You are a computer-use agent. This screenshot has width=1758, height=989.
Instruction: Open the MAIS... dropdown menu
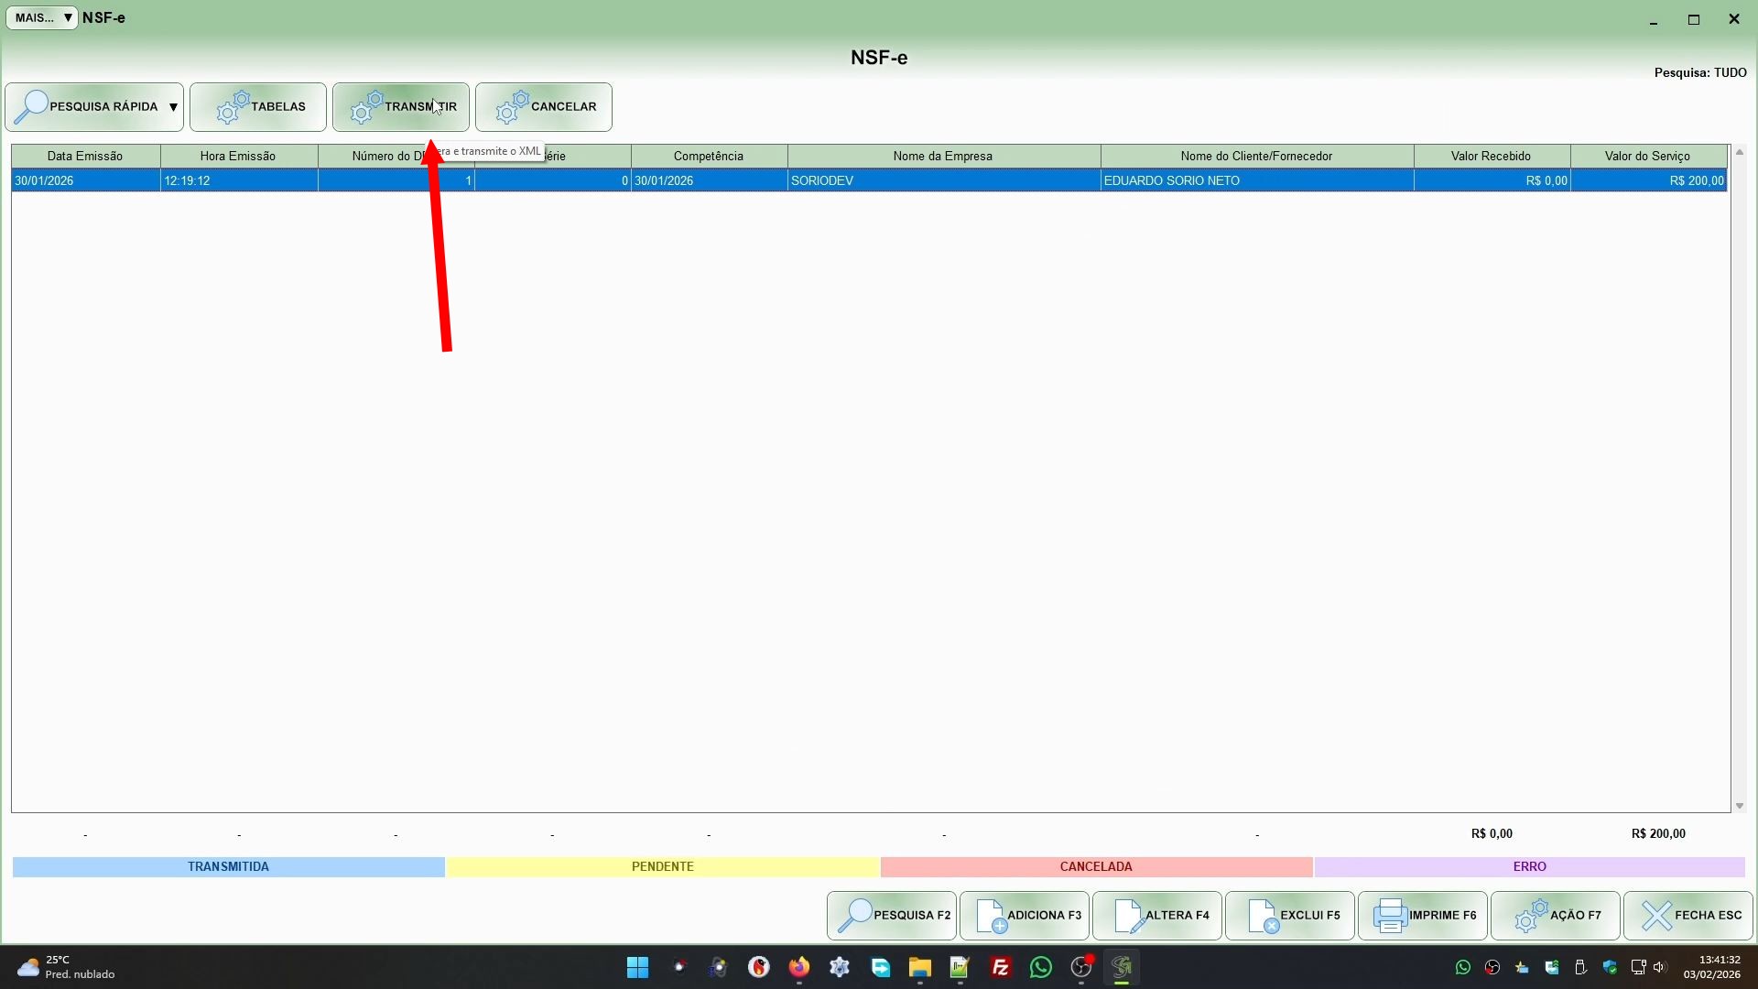pos(42,17)
